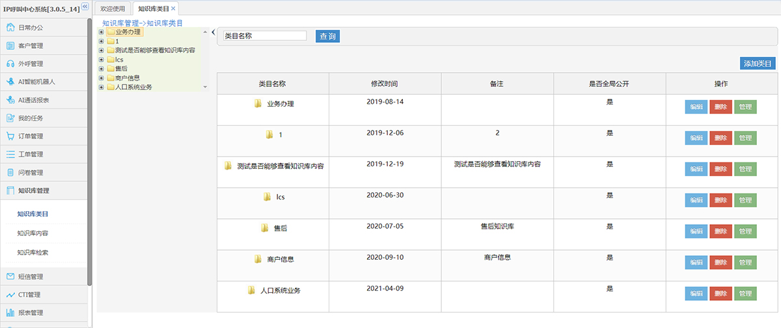
Task: Expand the 商户信息 tree node
Action: pyautogui.click(x=101, y=77)
